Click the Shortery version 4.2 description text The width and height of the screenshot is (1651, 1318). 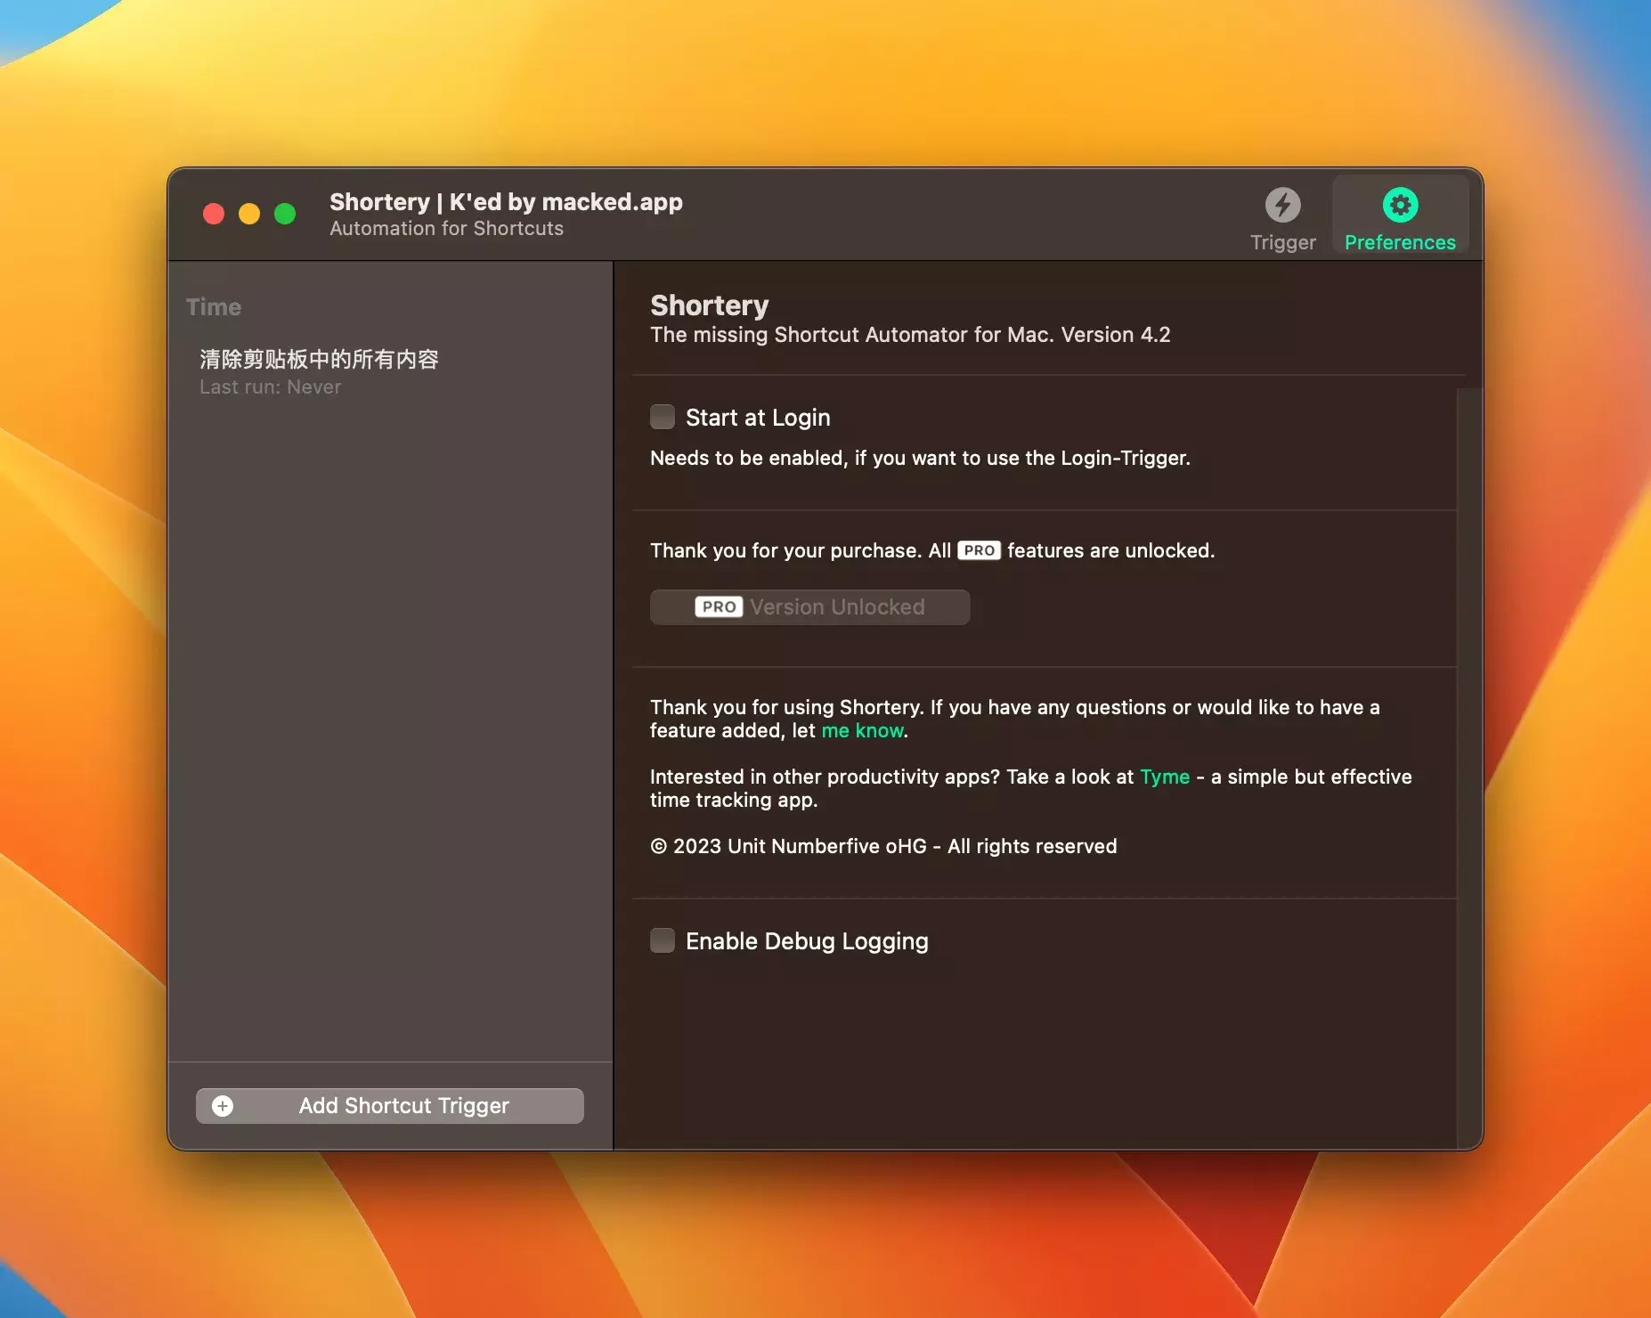click(910, 335)
